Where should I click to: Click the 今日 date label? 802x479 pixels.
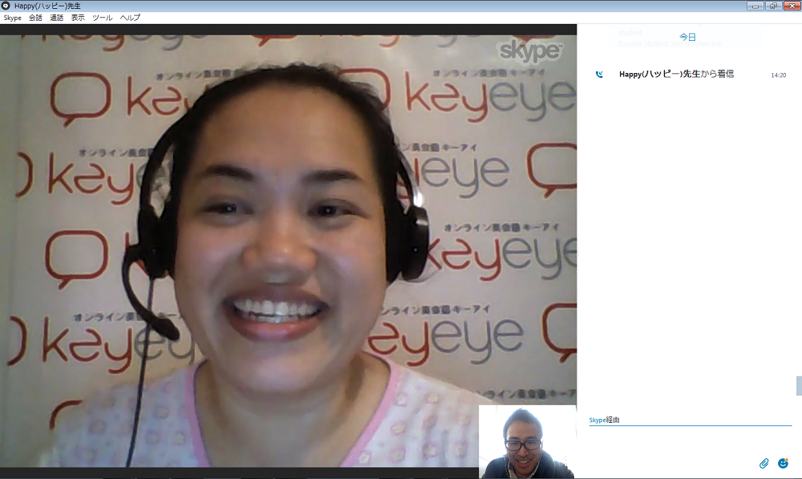point(687,37)
